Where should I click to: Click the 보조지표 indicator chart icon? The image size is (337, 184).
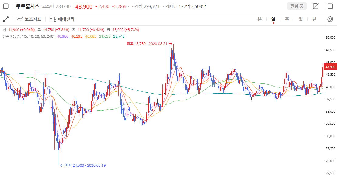click(20, 19)
